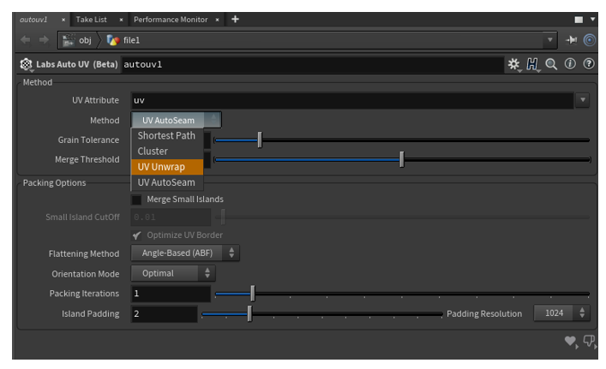The width and height of the screenshot is (606, 369).
Task: Click the Padding Resolution label
Action: (484, 314)
